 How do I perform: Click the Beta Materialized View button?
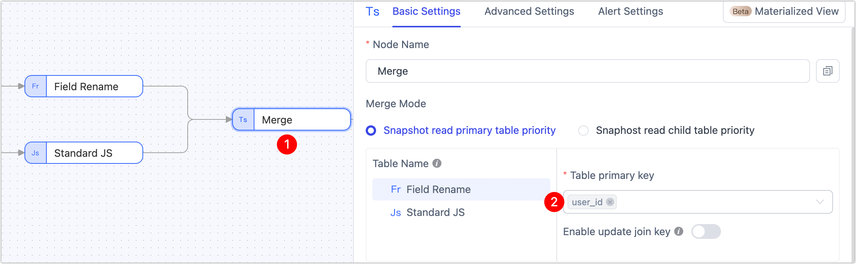tap(784, 12)
